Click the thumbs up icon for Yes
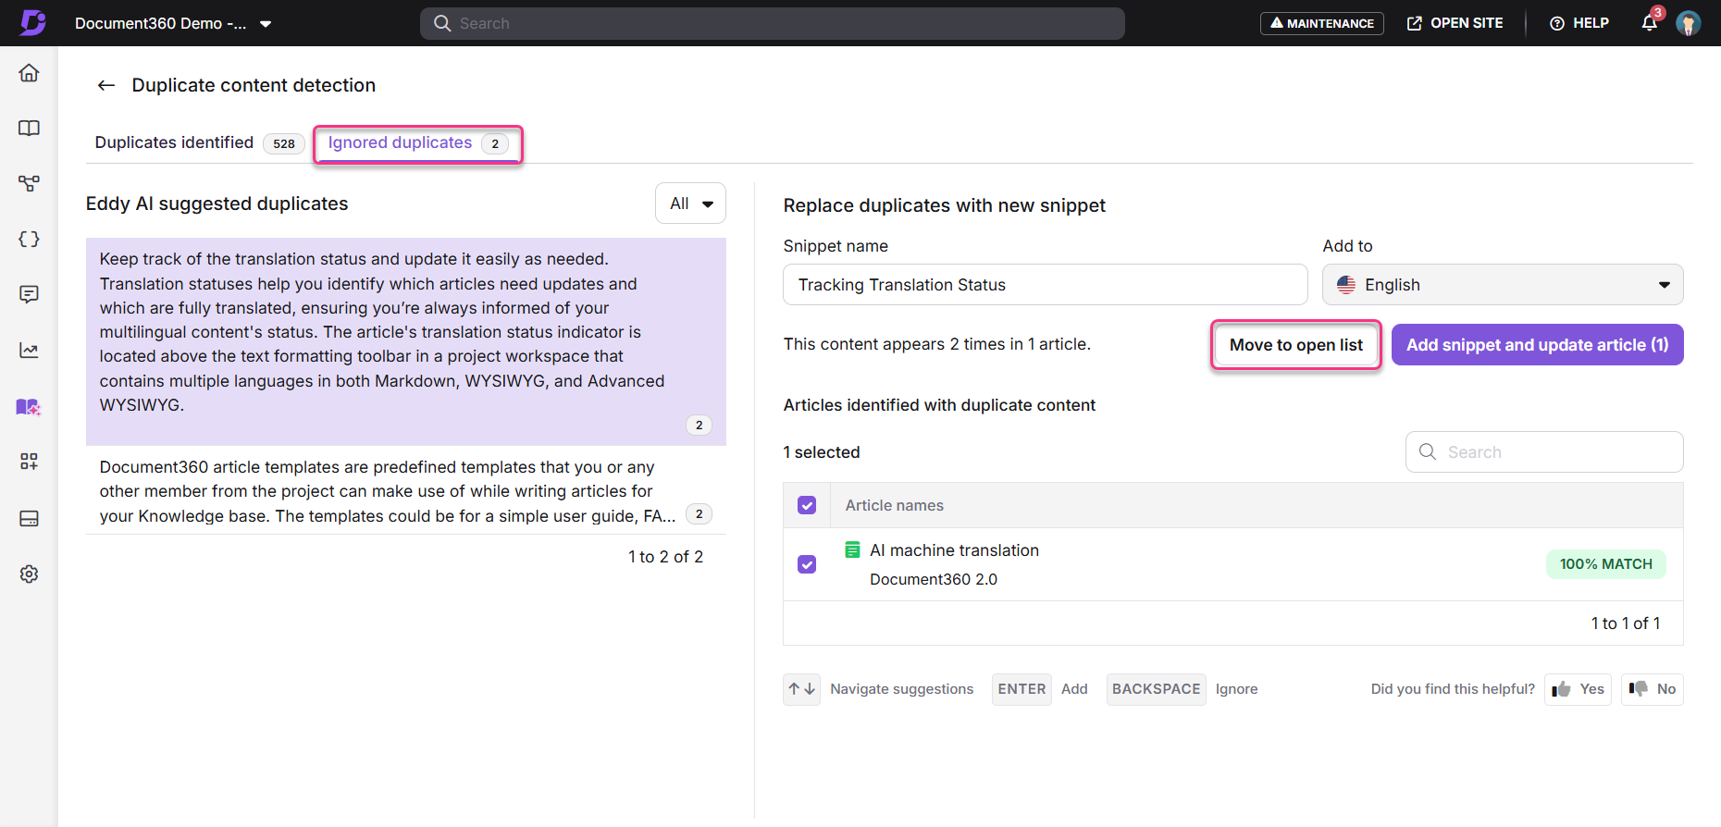The height and width of the screenshot is (827, 1721). [x=1562, y=689]
